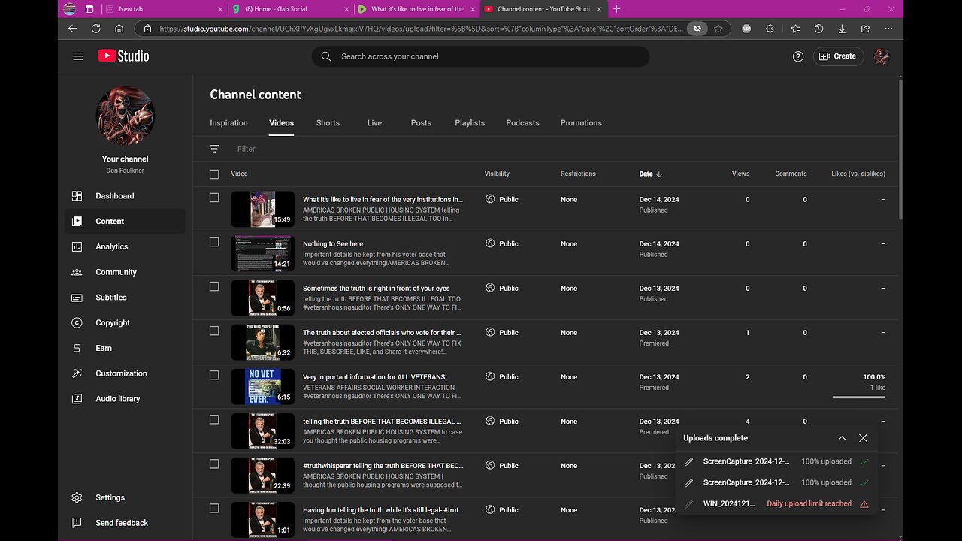Image resolution: width=962 pixels, height=541 pixels.
Task: Switch to the Podcasts tab
Action: (x=522, y=123)
